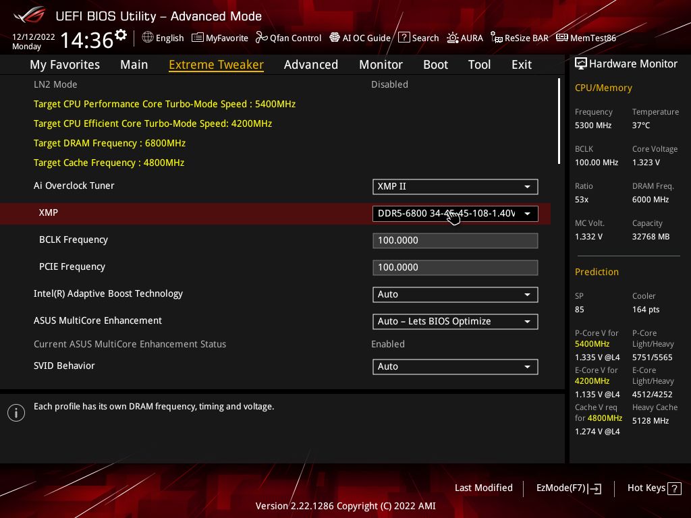Click the PCIE Frequency input field

[x=455, y=267]
